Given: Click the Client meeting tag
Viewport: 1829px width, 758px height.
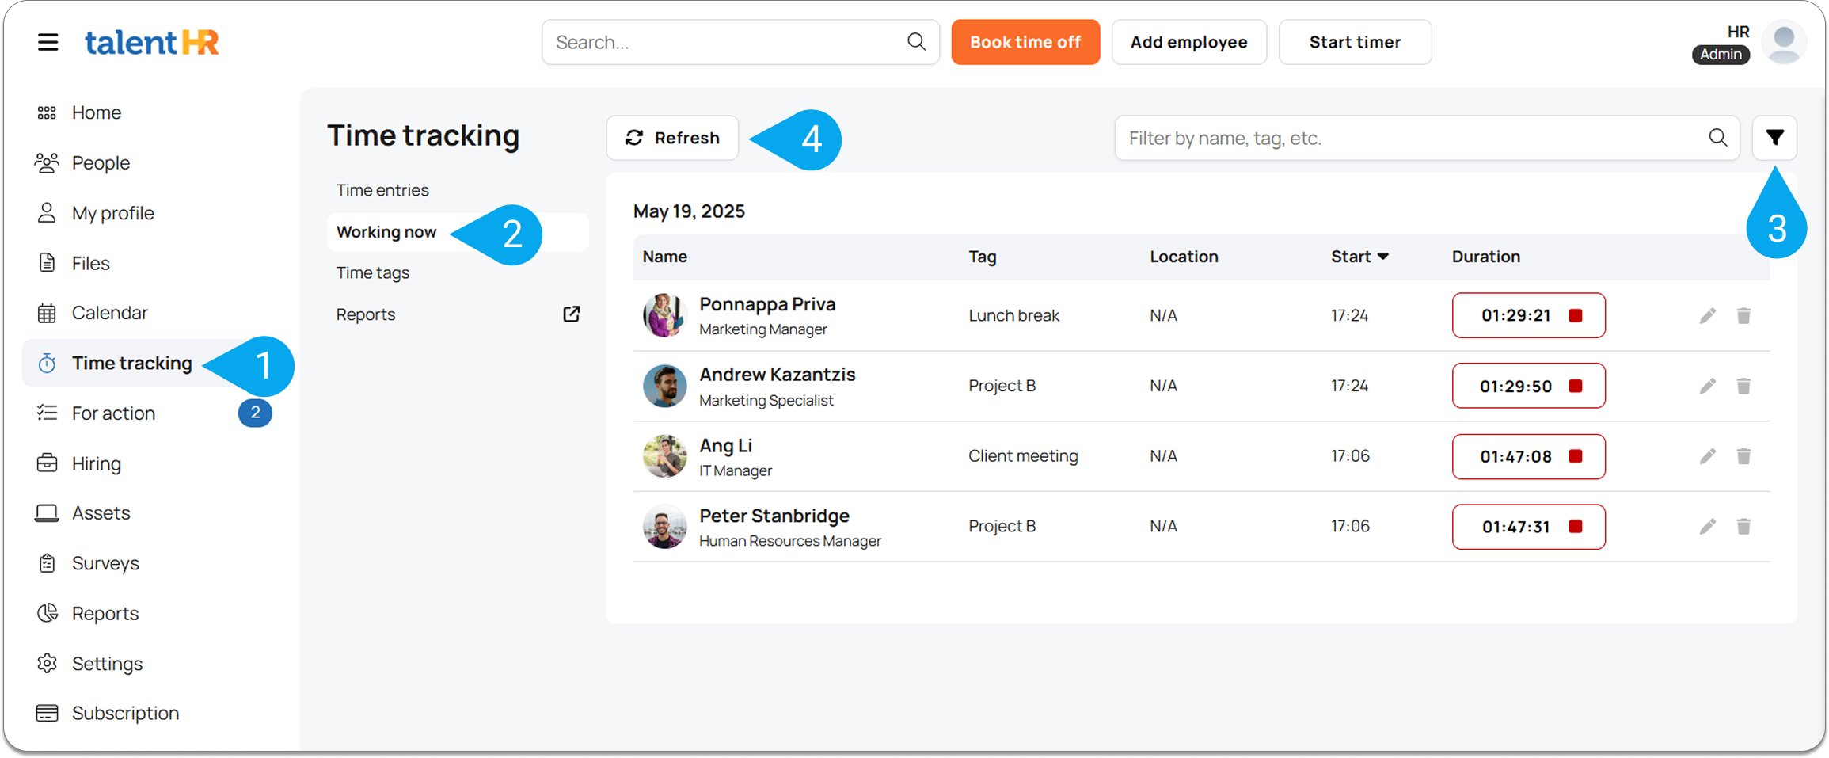Looking at the screenshot, I should coord(1023,456).
